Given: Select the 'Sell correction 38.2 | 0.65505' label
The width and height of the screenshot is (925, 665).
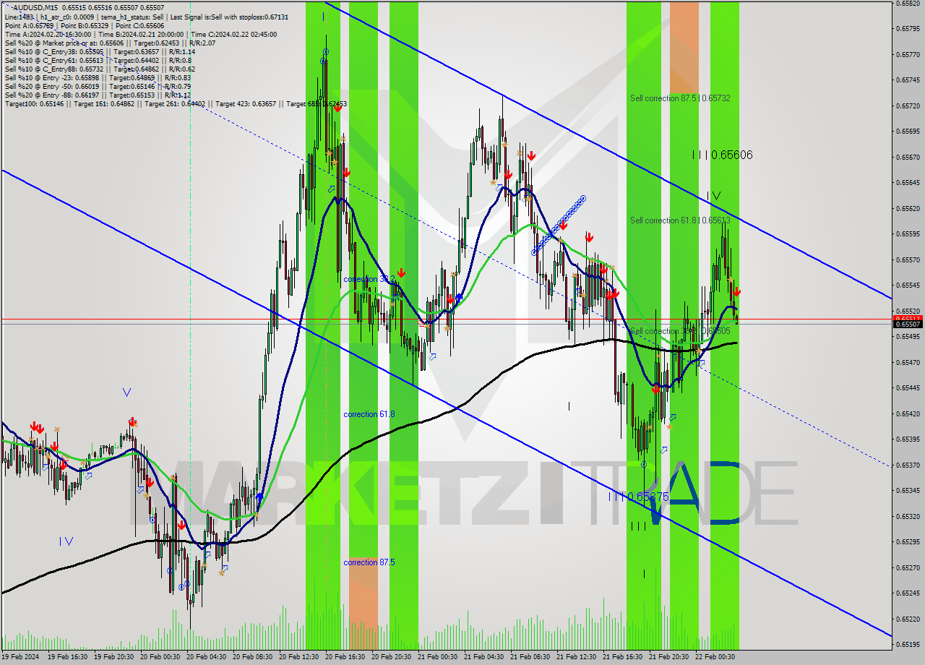Looking at the screenshot, I should coord(680,331).
